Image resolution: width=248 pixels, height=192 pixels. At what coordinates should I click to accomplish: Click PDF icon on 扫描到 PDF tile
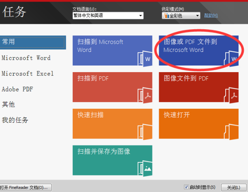[x=145, y=95]
